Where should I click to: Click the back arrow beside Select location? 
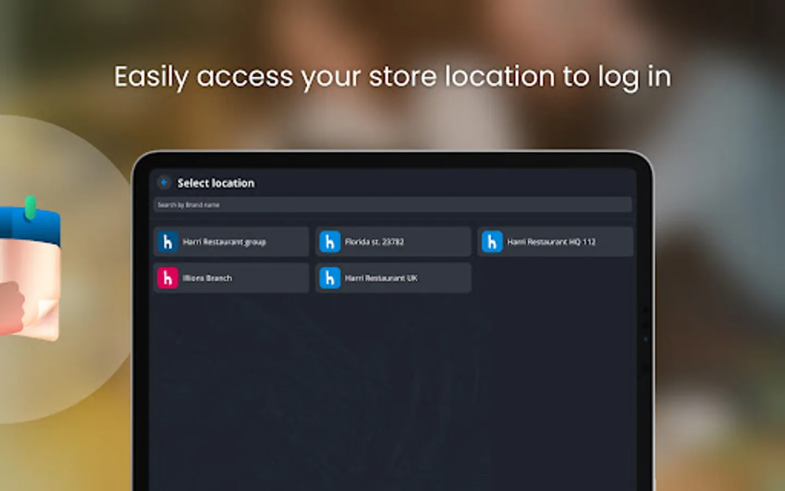pyautogui.click(x=164, y=183)
